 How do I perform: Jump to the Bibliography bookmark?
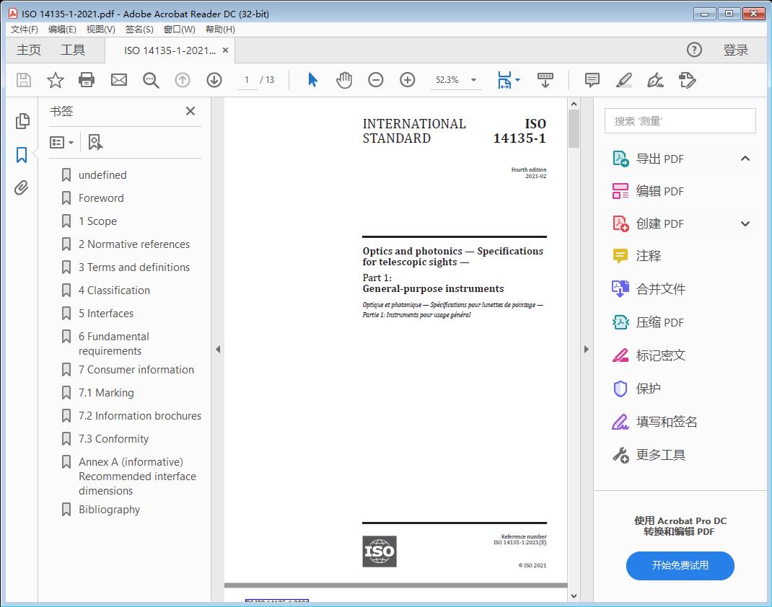[109, 509]
